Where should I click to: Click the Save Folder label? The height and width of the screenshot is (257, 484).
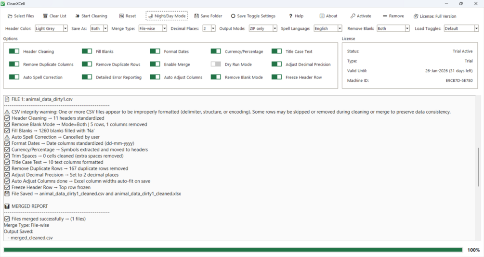(211, 16)
